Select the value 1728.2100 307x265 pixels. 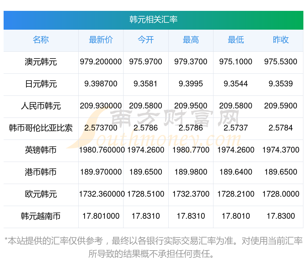click(x=236, y=194)
